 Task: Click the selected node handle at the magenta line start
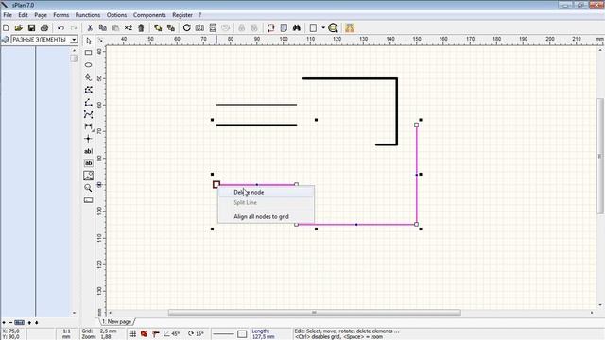pyautogui.click(x=216, y=185)
